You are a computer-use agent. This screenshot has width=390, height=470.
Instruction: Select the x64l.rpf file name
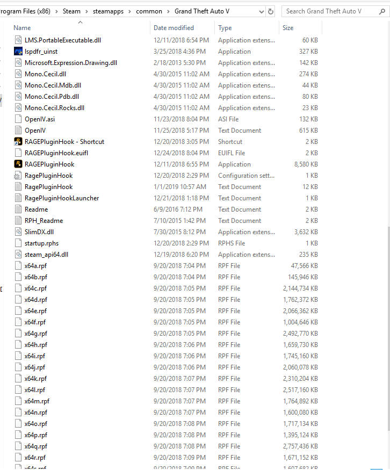[34, 390]
